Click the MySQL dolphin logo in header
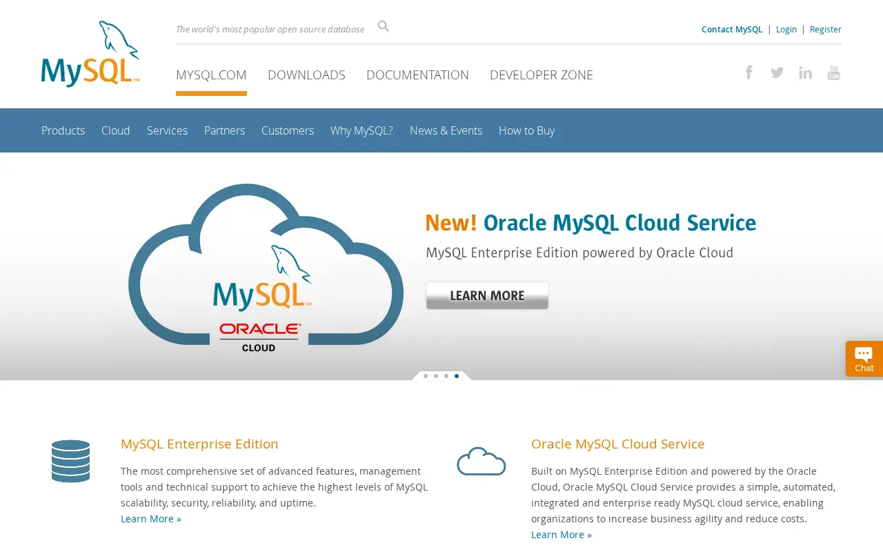Image resolution: width=883 pixels, height=552 pixels. [x=90, y=54]
